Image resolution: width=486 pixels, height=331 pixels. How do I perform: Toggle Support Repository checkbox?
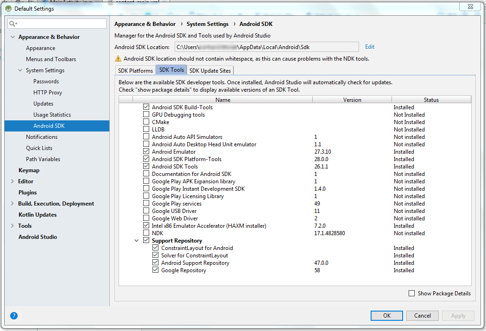tap(146, 240)
